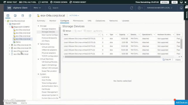
Task: Click the table horizontal scrollbar
Action: tap(113, 57)
